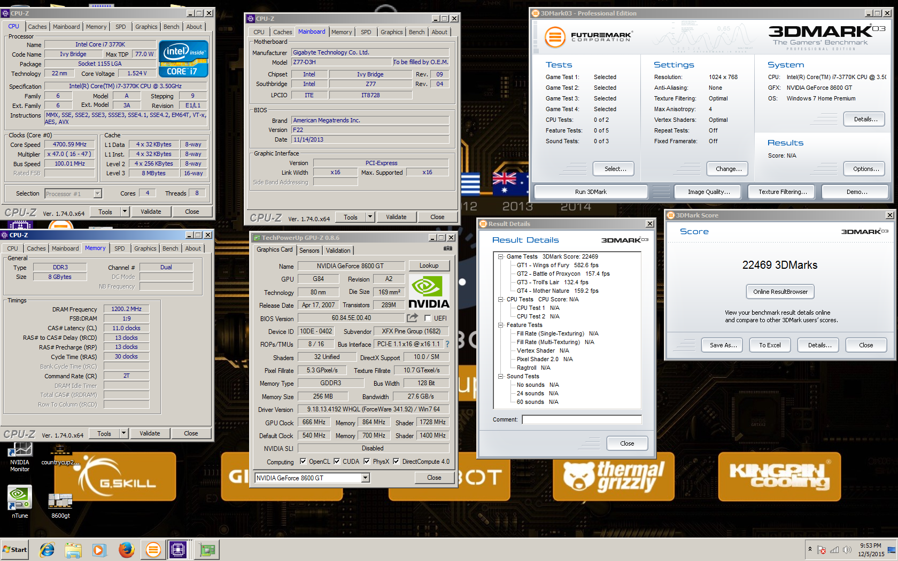Open Tools dropdown arrow in CPU-Z Mainboard window
898x561 pixels.
point(370,217)
